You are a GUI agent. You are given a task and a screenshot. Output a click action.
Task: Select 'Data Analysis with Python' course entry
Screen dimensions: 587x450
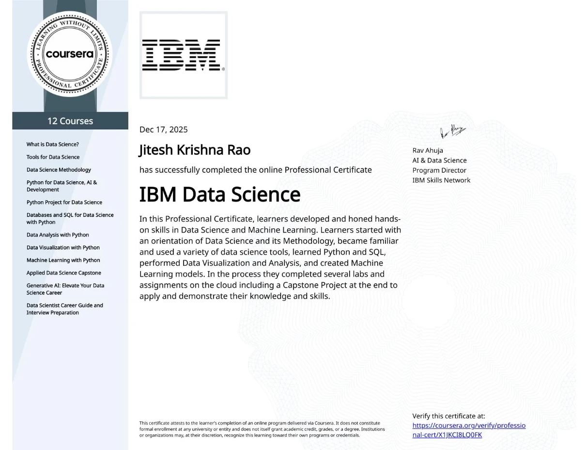58,235
